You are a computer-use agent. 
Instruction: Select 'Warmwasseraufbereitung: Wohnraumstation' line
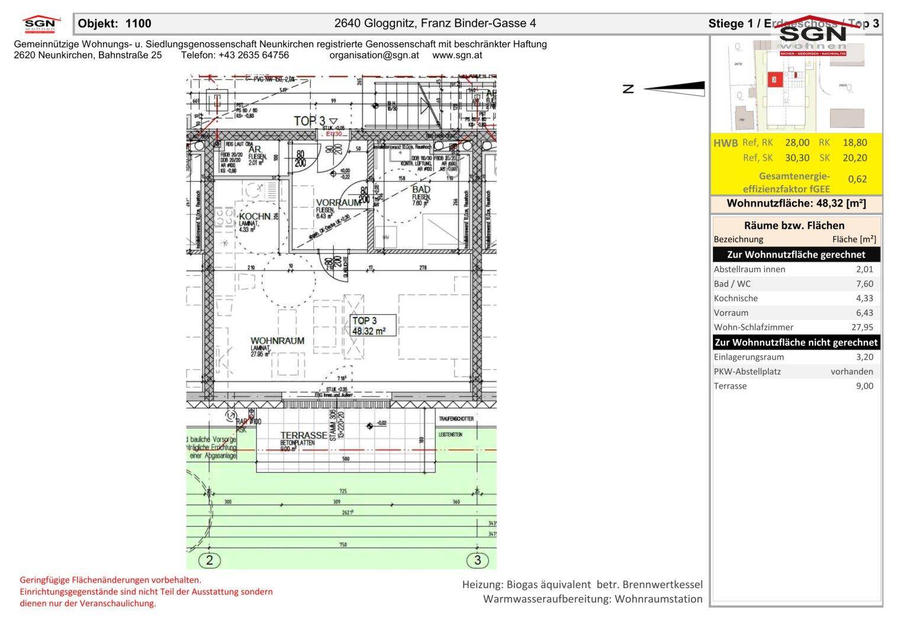[x=593, y=599]
